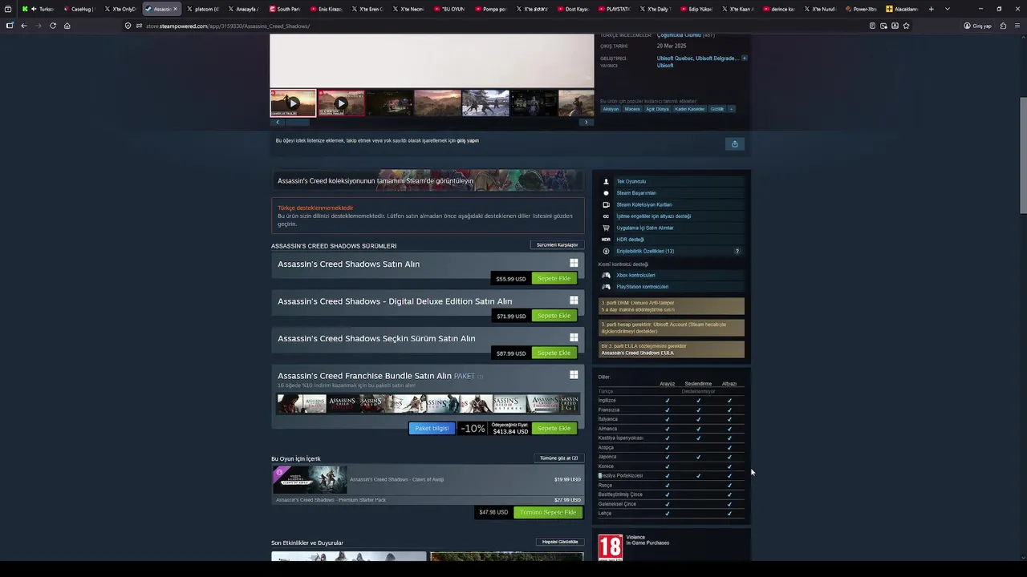This screenshot has height=577, width=1027.
Task: Click the Brezilya Portekizcesi language row
Action: pos(672,476)
